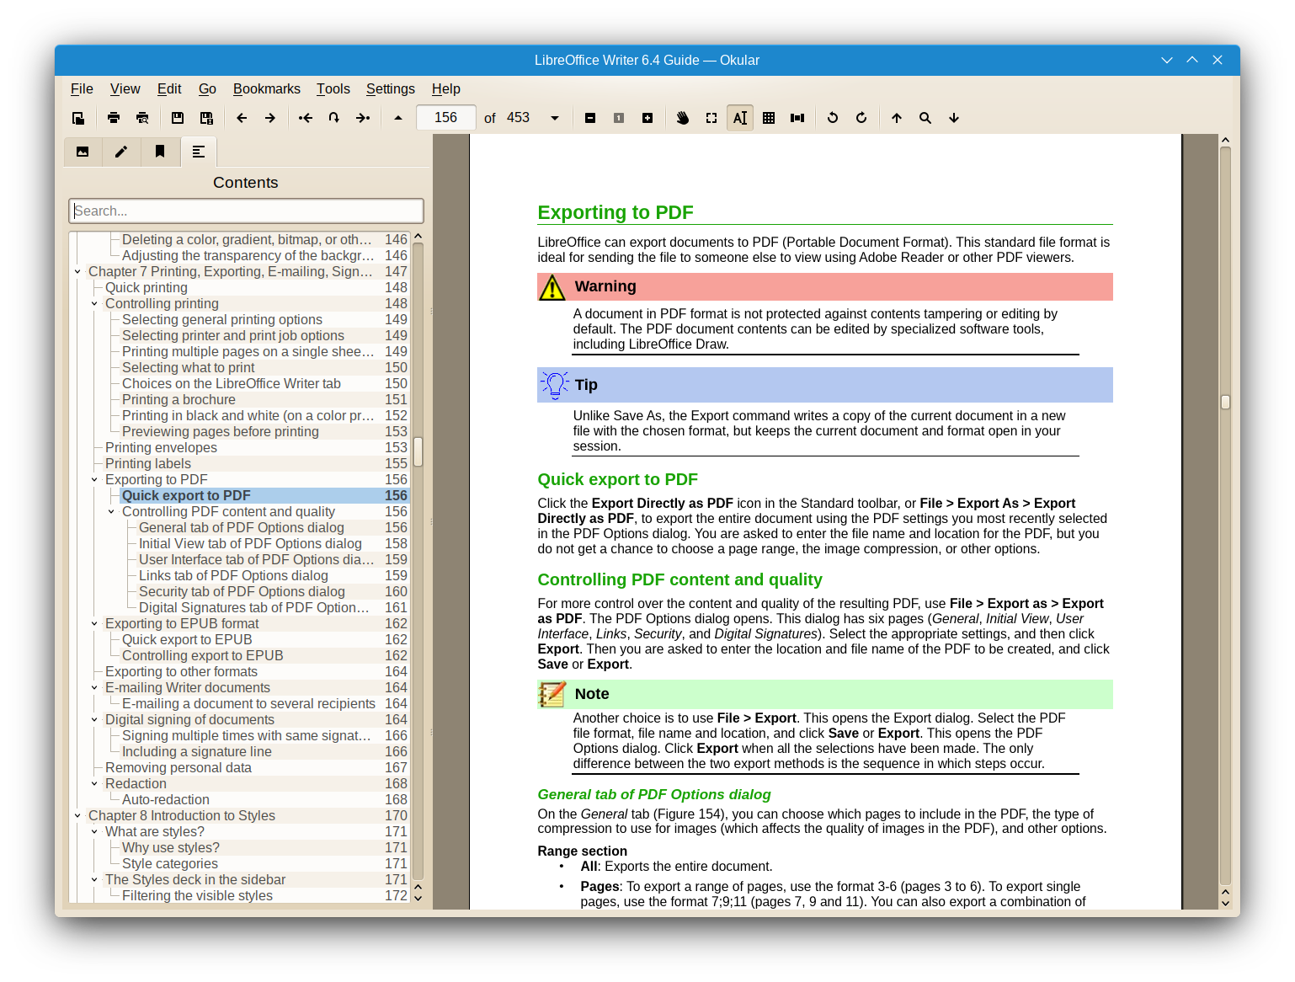Open the Annotations pencil sidebar tab
1295x982 pixels.
point(121,152)
